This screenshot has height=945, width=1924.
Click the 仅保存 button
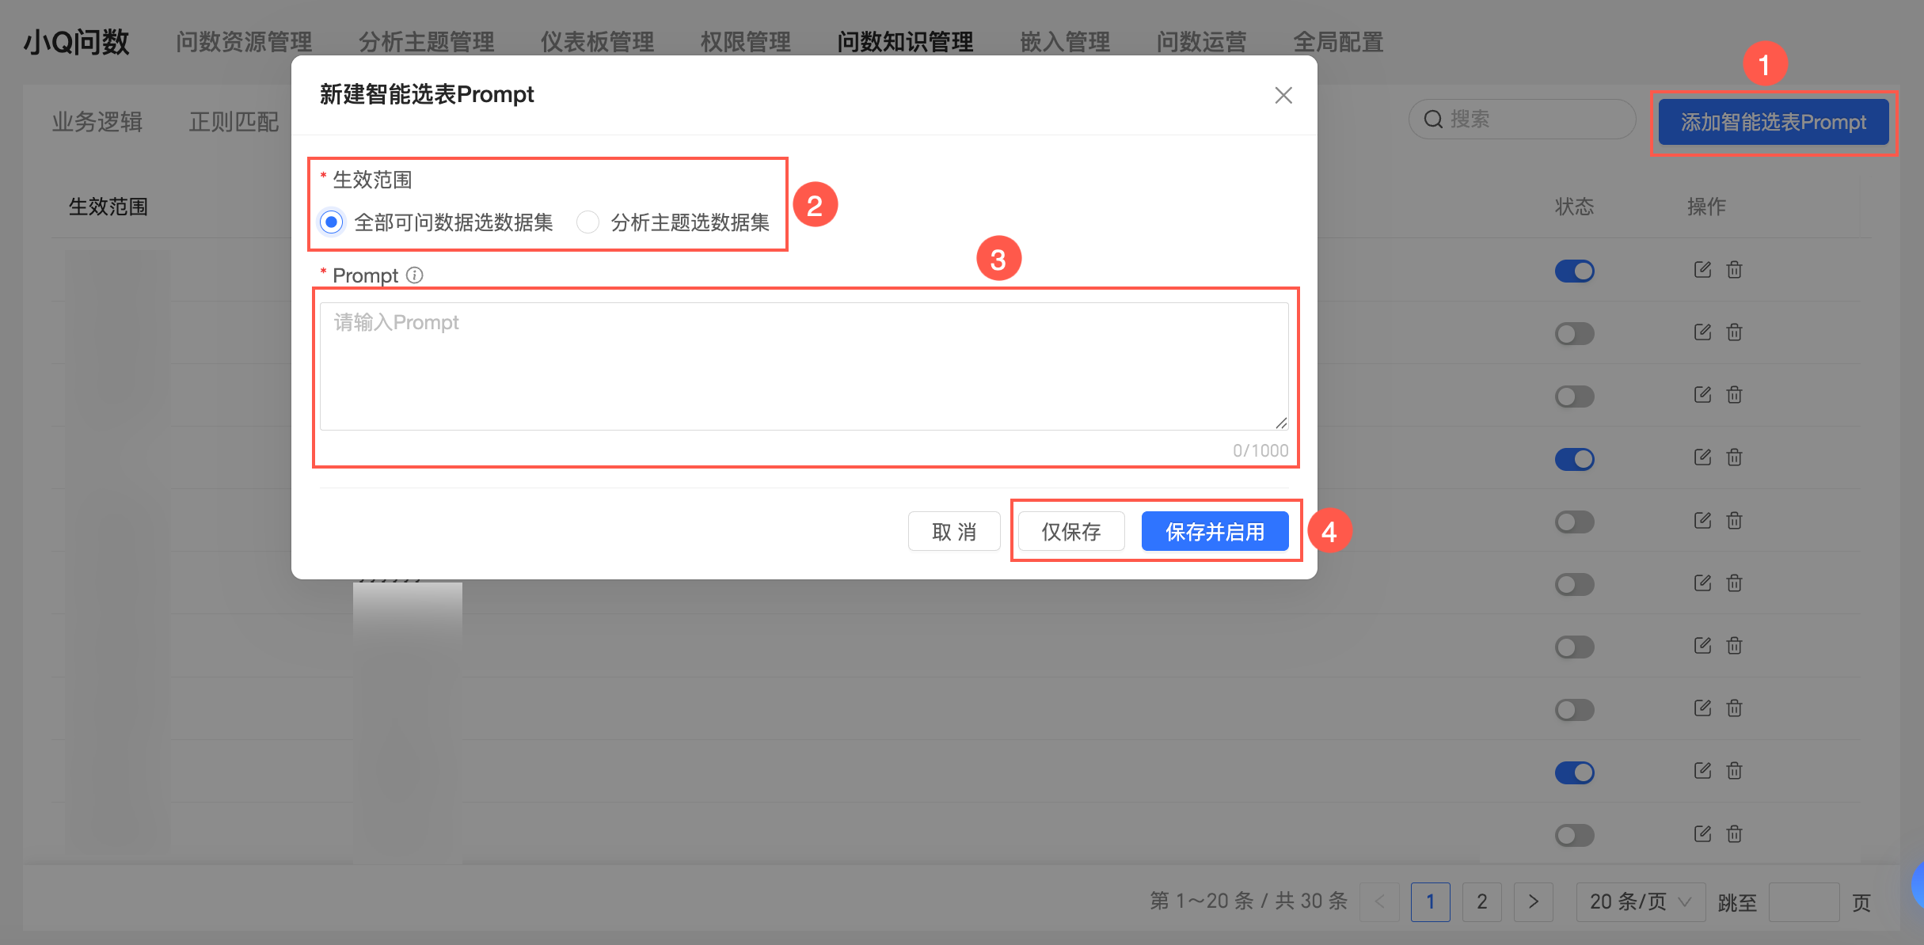pyautogui.click(x=1070, y=531)
